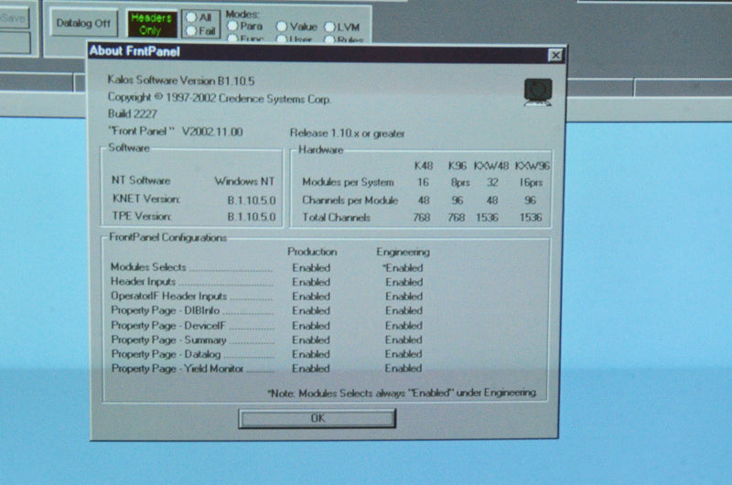This screenshot has height=485, width=732.
Task: Click the Kalos Software Version B1.10.5 text
Action: pos(181,81)
